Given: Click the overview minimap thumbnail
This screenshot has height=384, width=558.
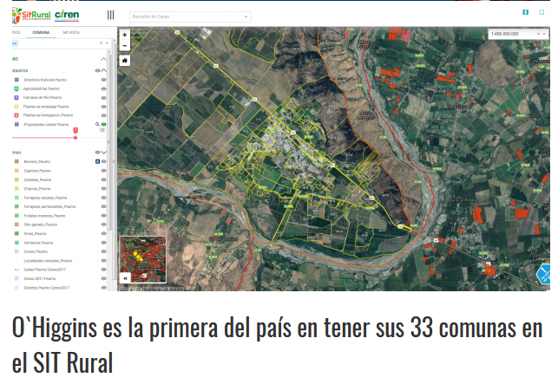Looking at the screenshot, I should pyautogui.click(x=143, y=259).
